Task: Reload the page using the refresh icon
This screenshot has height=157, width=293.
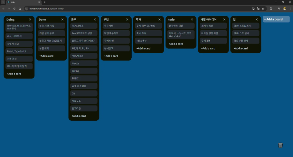Action: 14,9
